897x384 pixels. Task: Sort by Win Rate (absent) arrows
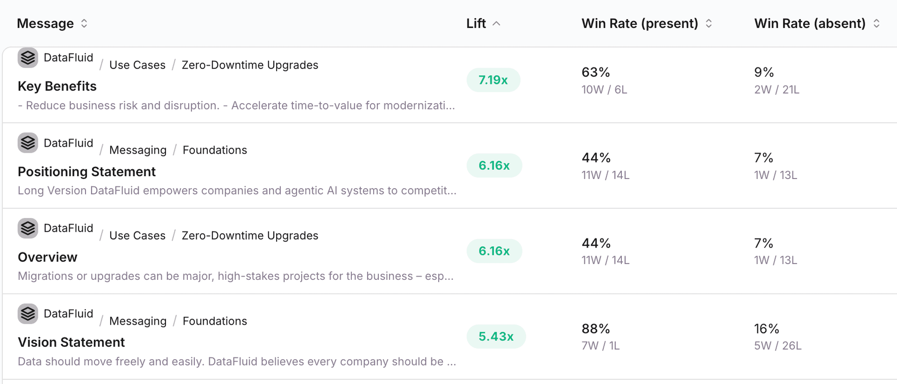coord(876,23)
